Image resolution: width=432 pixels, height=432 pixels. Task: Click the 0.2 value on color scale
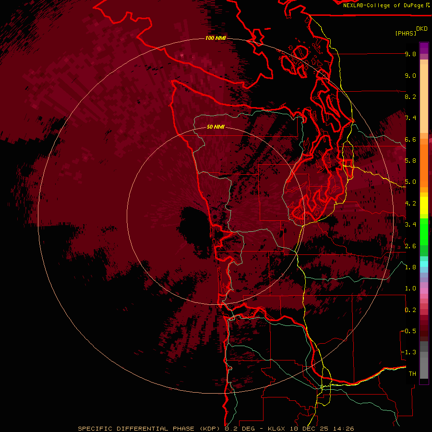coord(410,310)
